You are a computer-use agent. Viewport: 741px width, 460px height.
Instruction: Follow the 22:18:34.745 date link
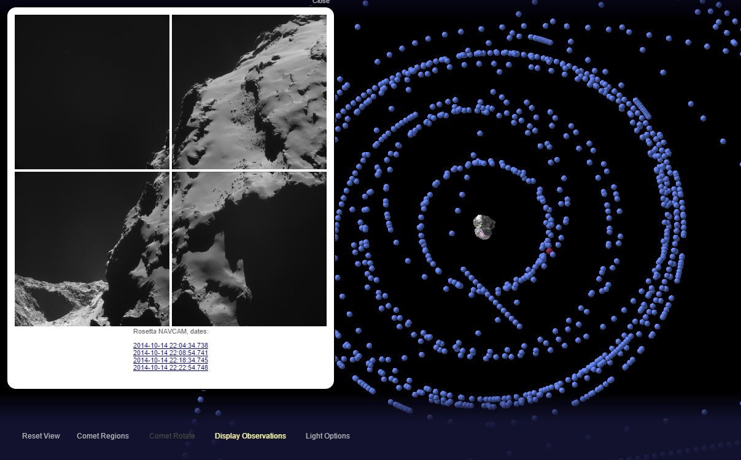point(171,361)
